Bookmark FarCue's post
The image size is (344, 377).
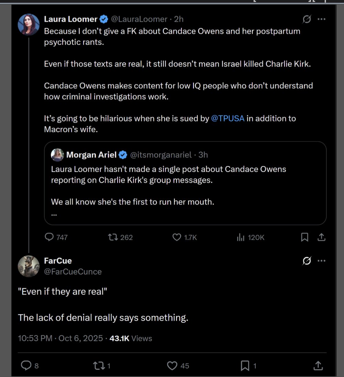pyautogui.click(x=245, y=366)
